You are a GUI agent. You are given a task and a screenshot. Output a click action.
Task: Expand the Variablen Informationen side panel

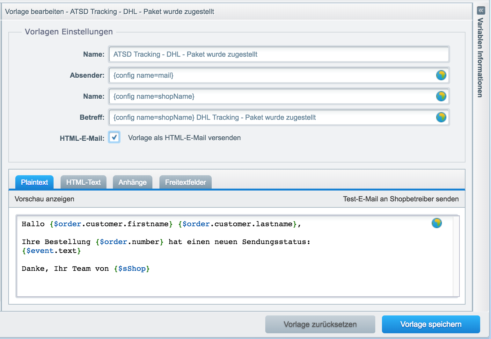pyautogui.click(x=481, y=11)
